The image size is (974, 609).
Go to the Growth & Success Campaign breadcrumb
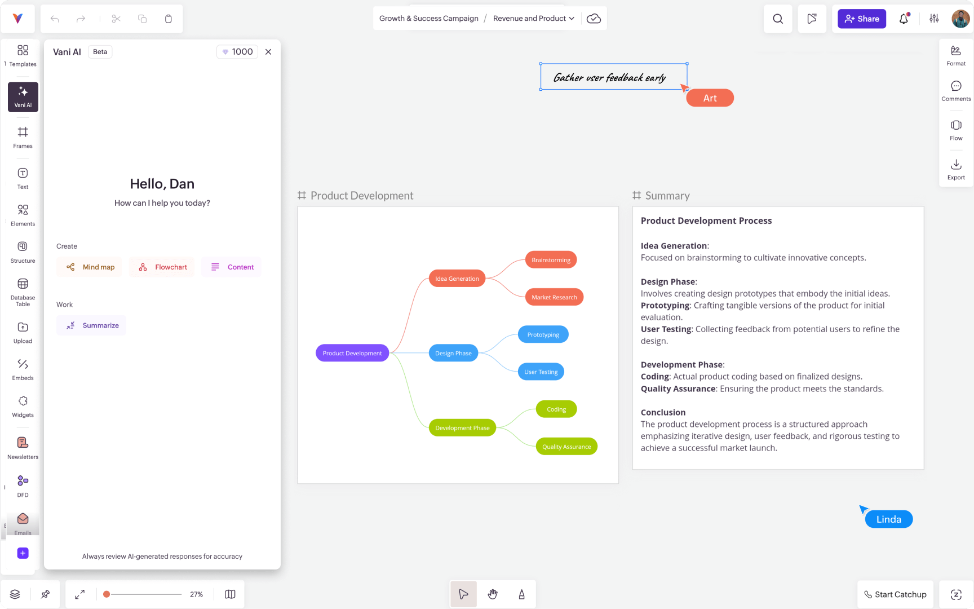pos(429,18)
